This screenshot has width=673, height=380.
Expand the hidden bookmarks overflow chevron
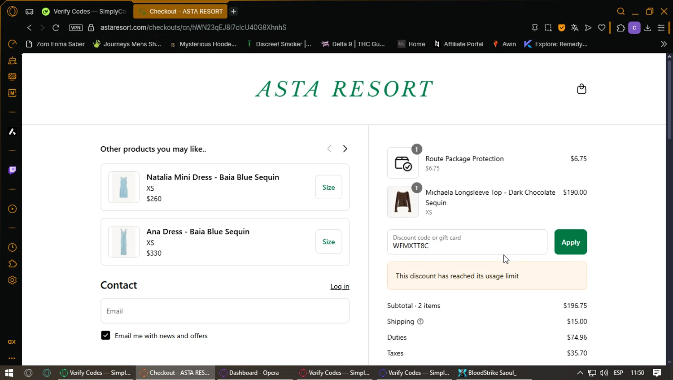click(664, 44)
